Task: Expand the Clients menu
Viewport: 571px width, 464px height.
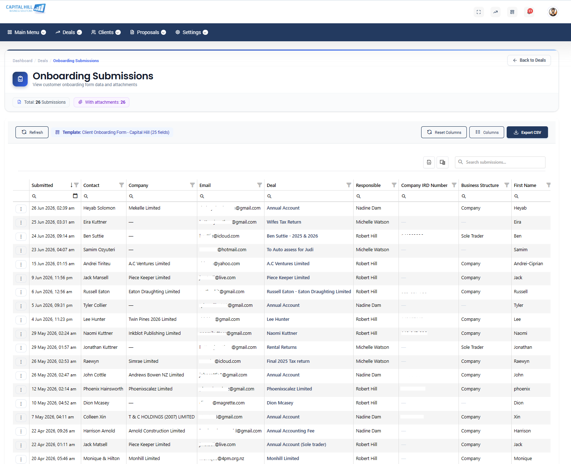Action: point(106,32)
